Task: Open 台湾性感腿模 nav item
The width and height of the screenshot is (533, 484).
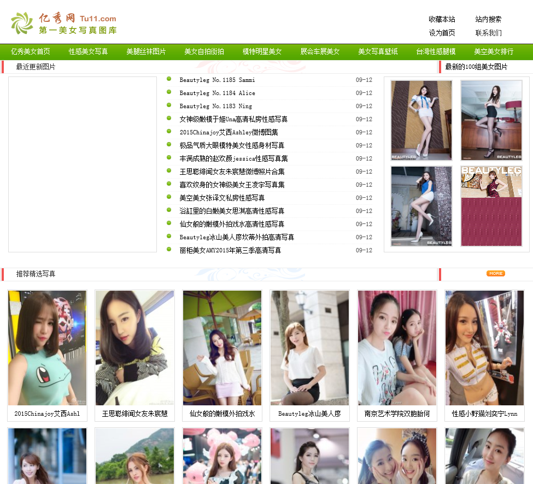Action: 436,52
